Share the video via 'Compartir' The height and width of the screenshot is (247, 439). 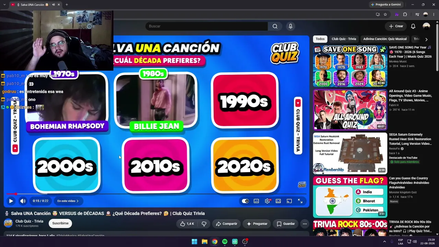[226, 224]
